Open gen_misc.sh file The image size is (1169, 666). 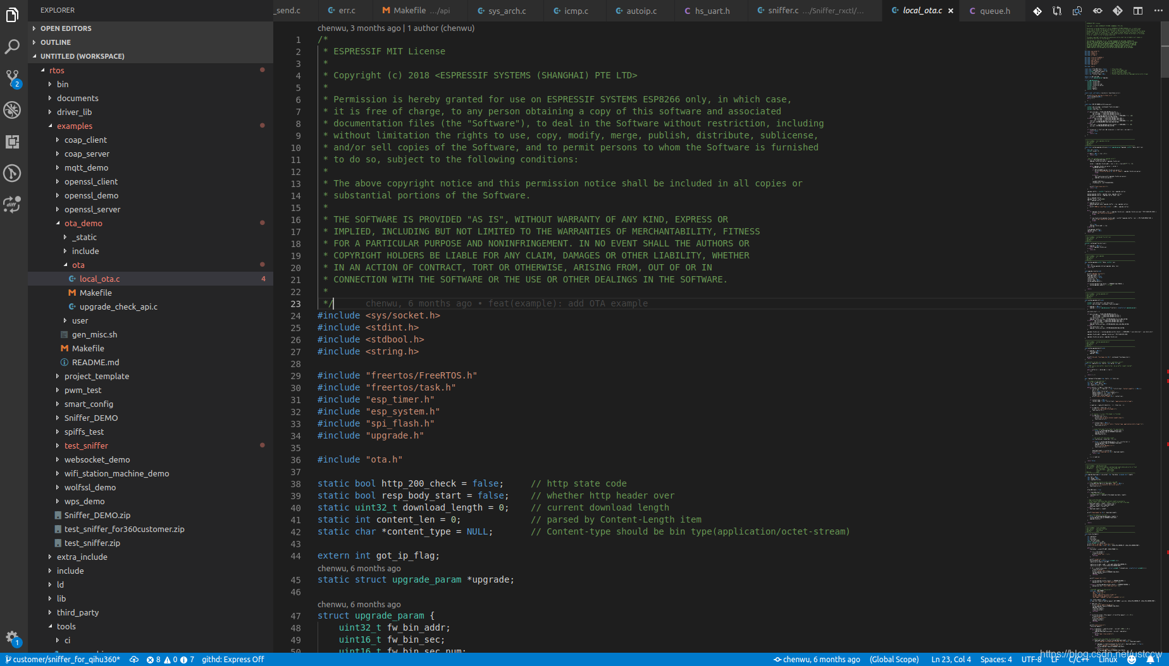click(x=151, y=334)
